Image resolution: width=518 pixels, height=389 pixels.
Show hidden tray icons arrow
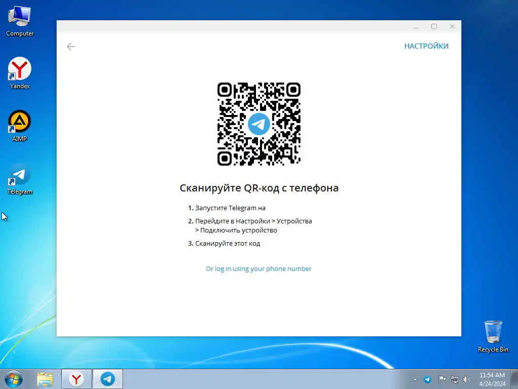pos(415,379)
